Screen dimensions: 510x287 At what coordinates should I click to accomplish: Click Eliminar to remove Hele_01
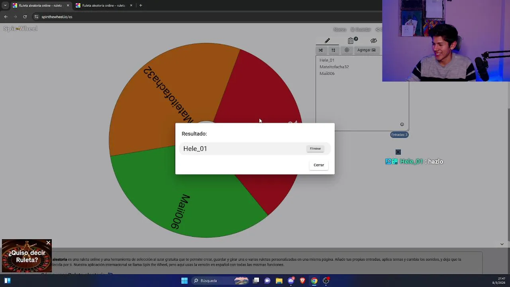click(315, 149)
